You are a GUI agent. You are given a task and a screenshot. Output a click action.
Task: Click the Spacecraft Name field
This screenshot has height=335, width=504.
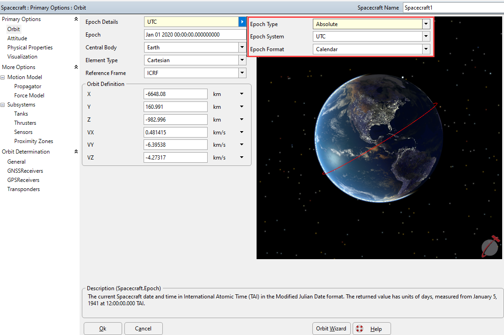[x=453, y=8]
